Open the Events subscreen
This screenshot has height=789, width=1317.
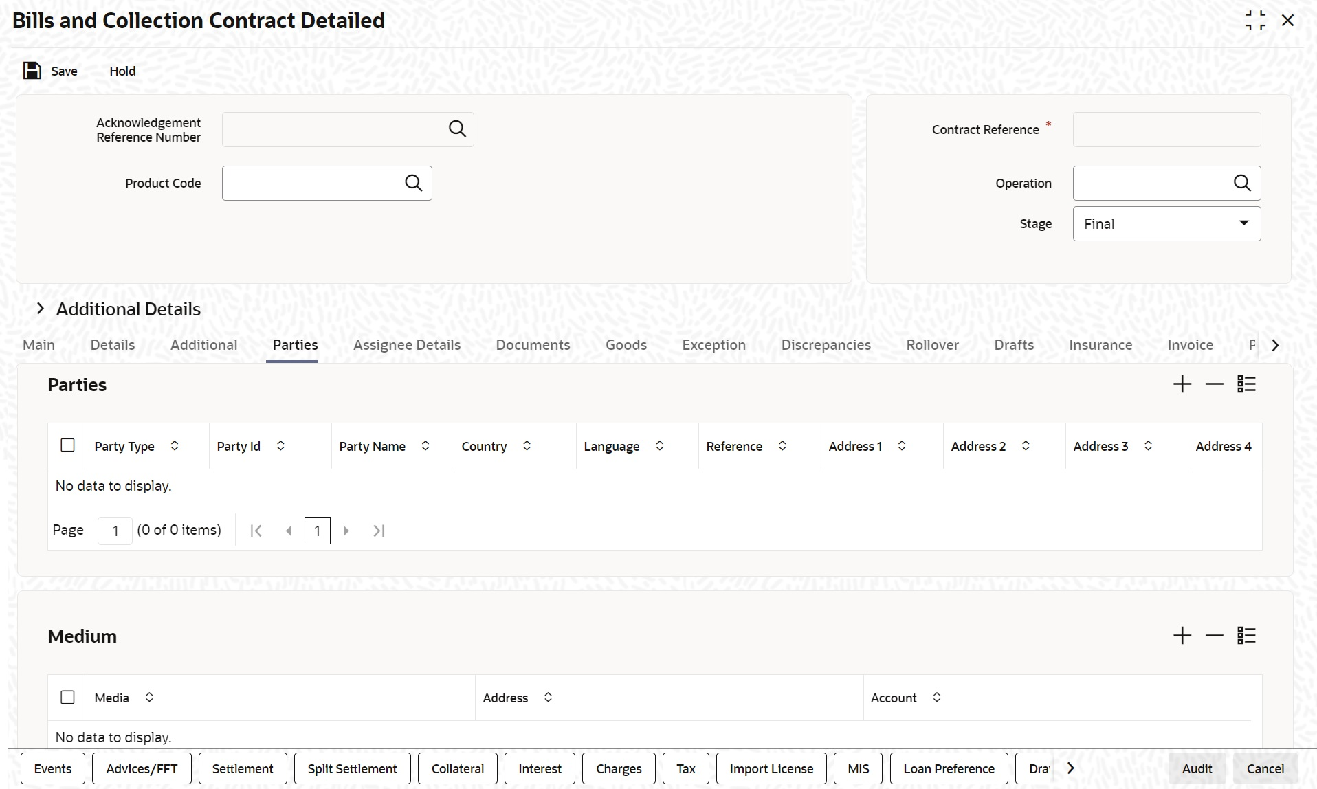53,768
